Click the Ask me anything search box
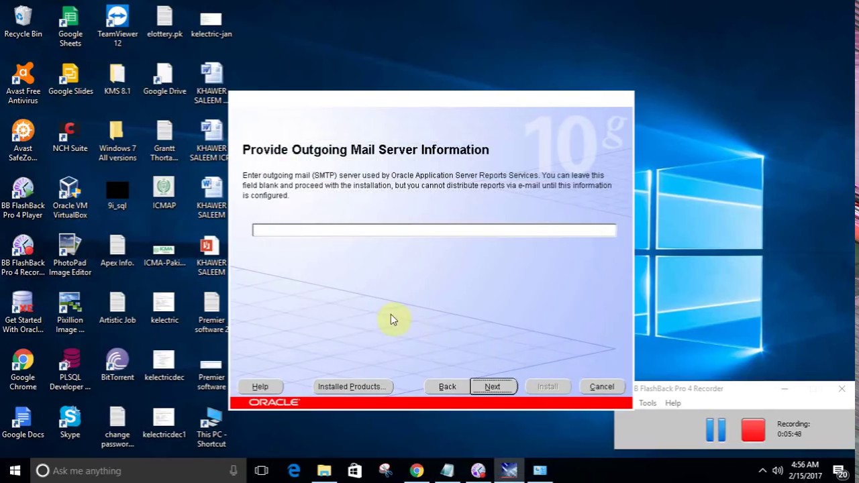The height and width of the screenshot is (483, 859). tap(138, 471)
